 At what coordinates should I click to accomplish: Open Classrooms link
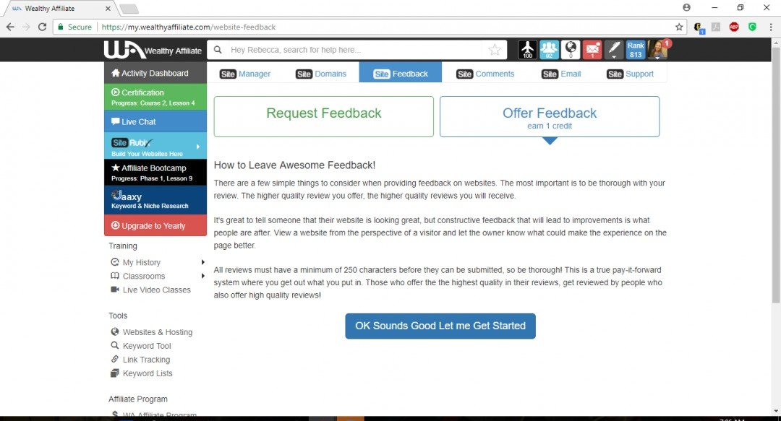click(144, 276)
